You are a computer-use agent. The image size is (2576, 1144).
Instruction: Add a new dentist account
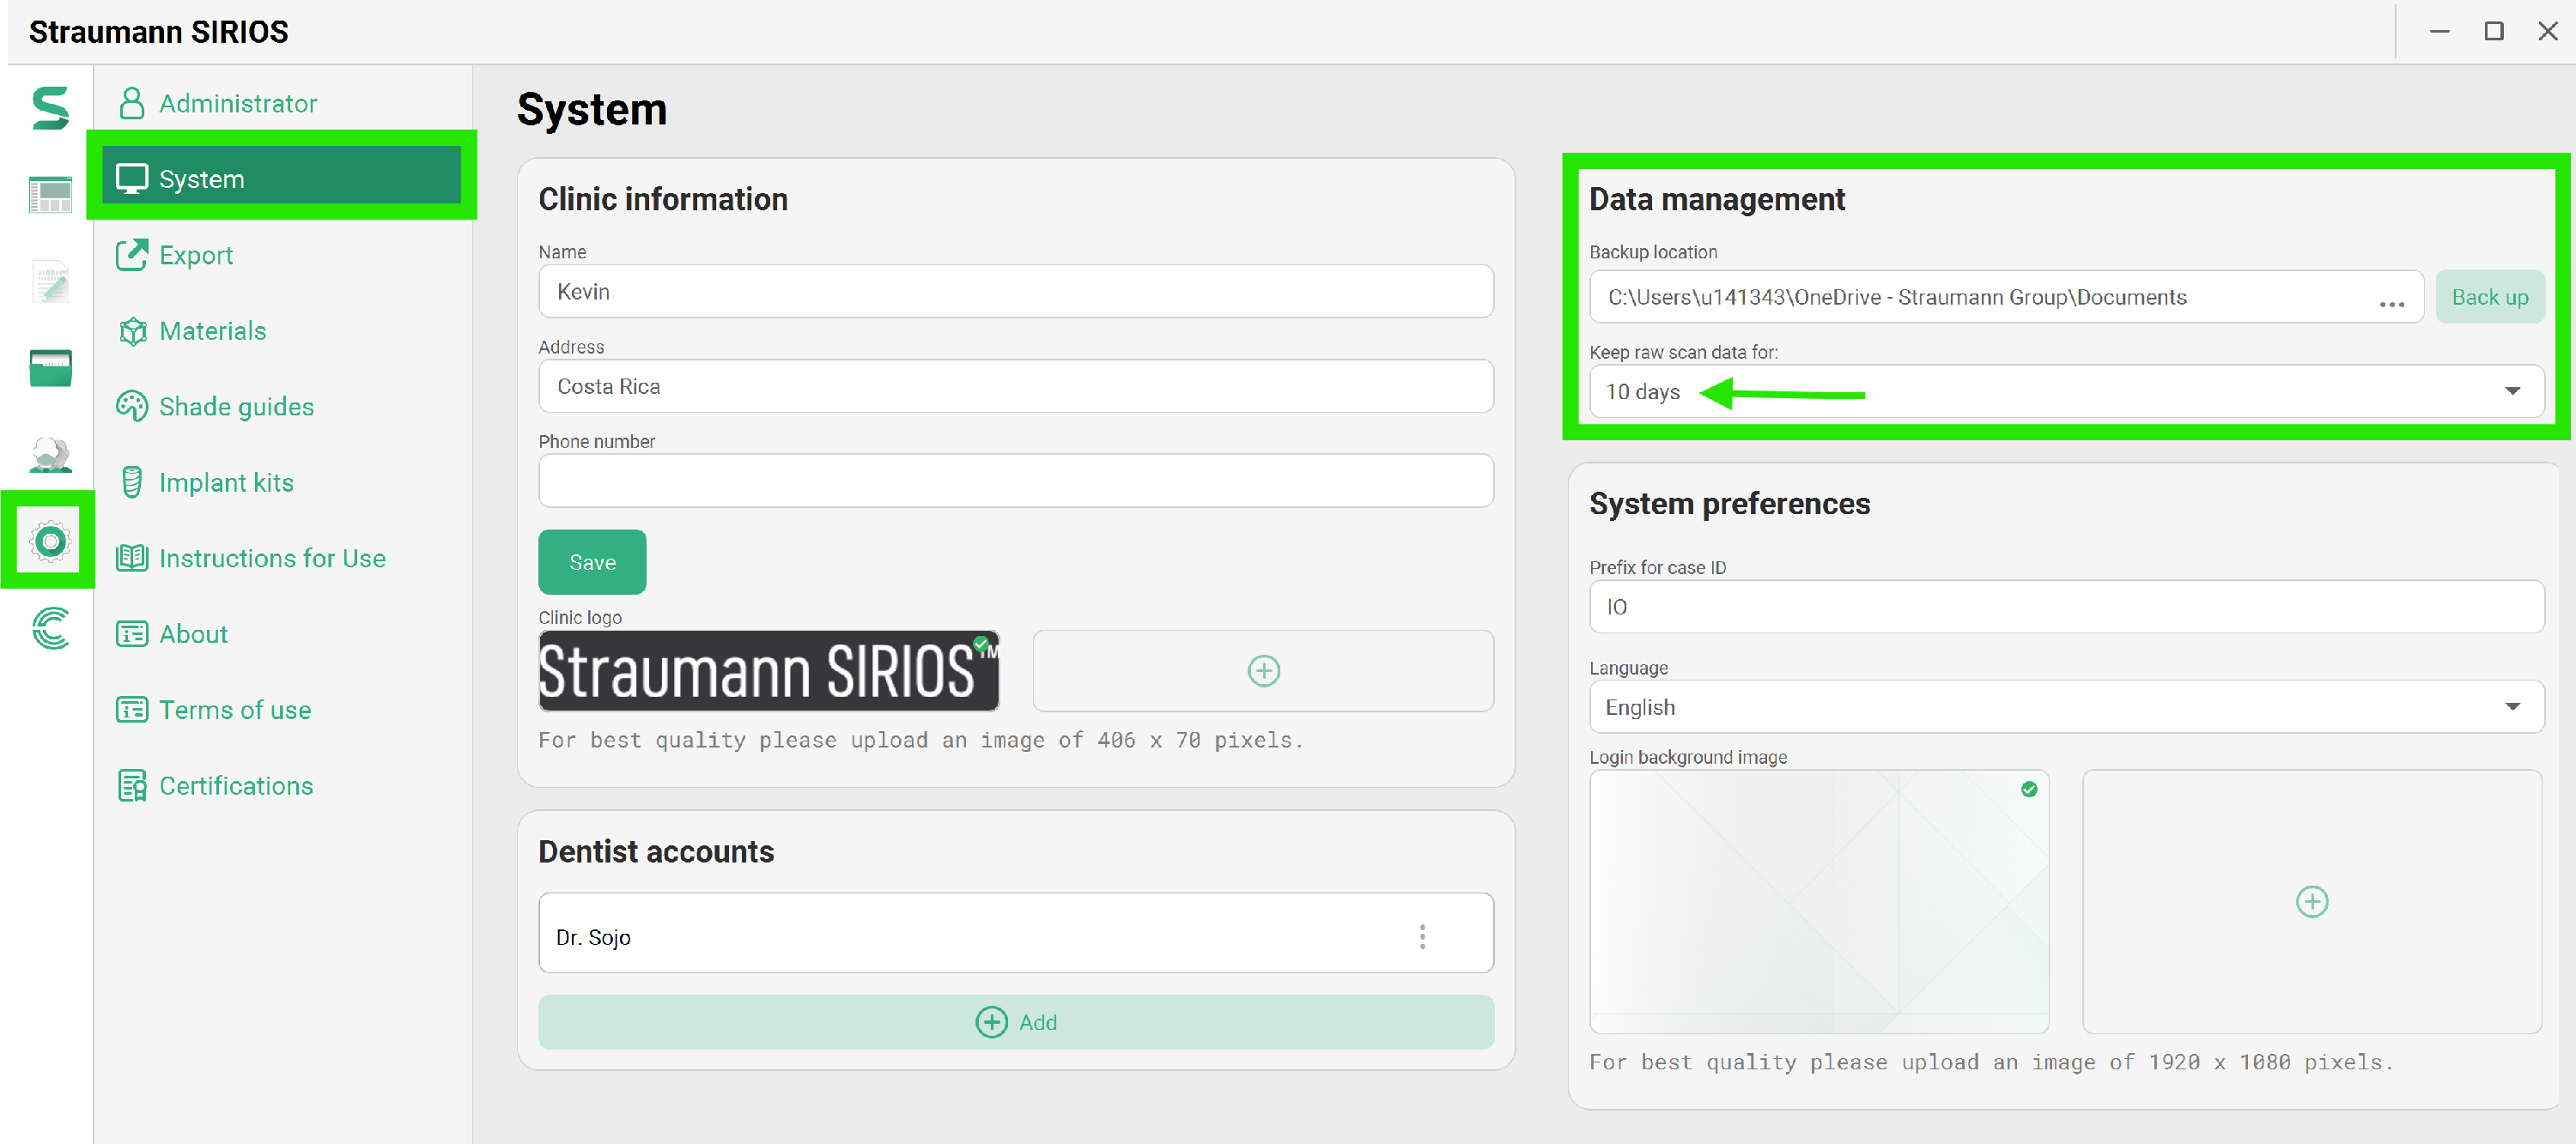pyautogui.click(x=1015, y=1022)
